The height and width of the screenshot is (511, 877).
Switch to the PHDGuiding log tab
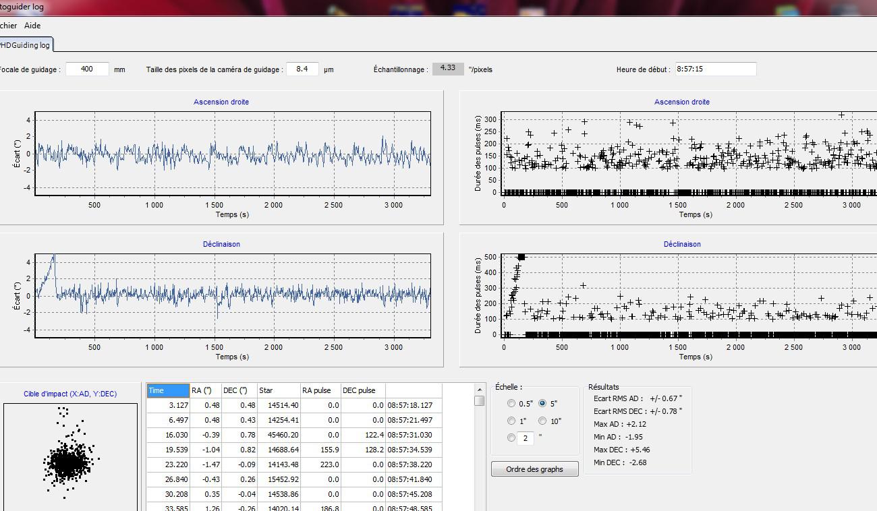pos(25,45)
